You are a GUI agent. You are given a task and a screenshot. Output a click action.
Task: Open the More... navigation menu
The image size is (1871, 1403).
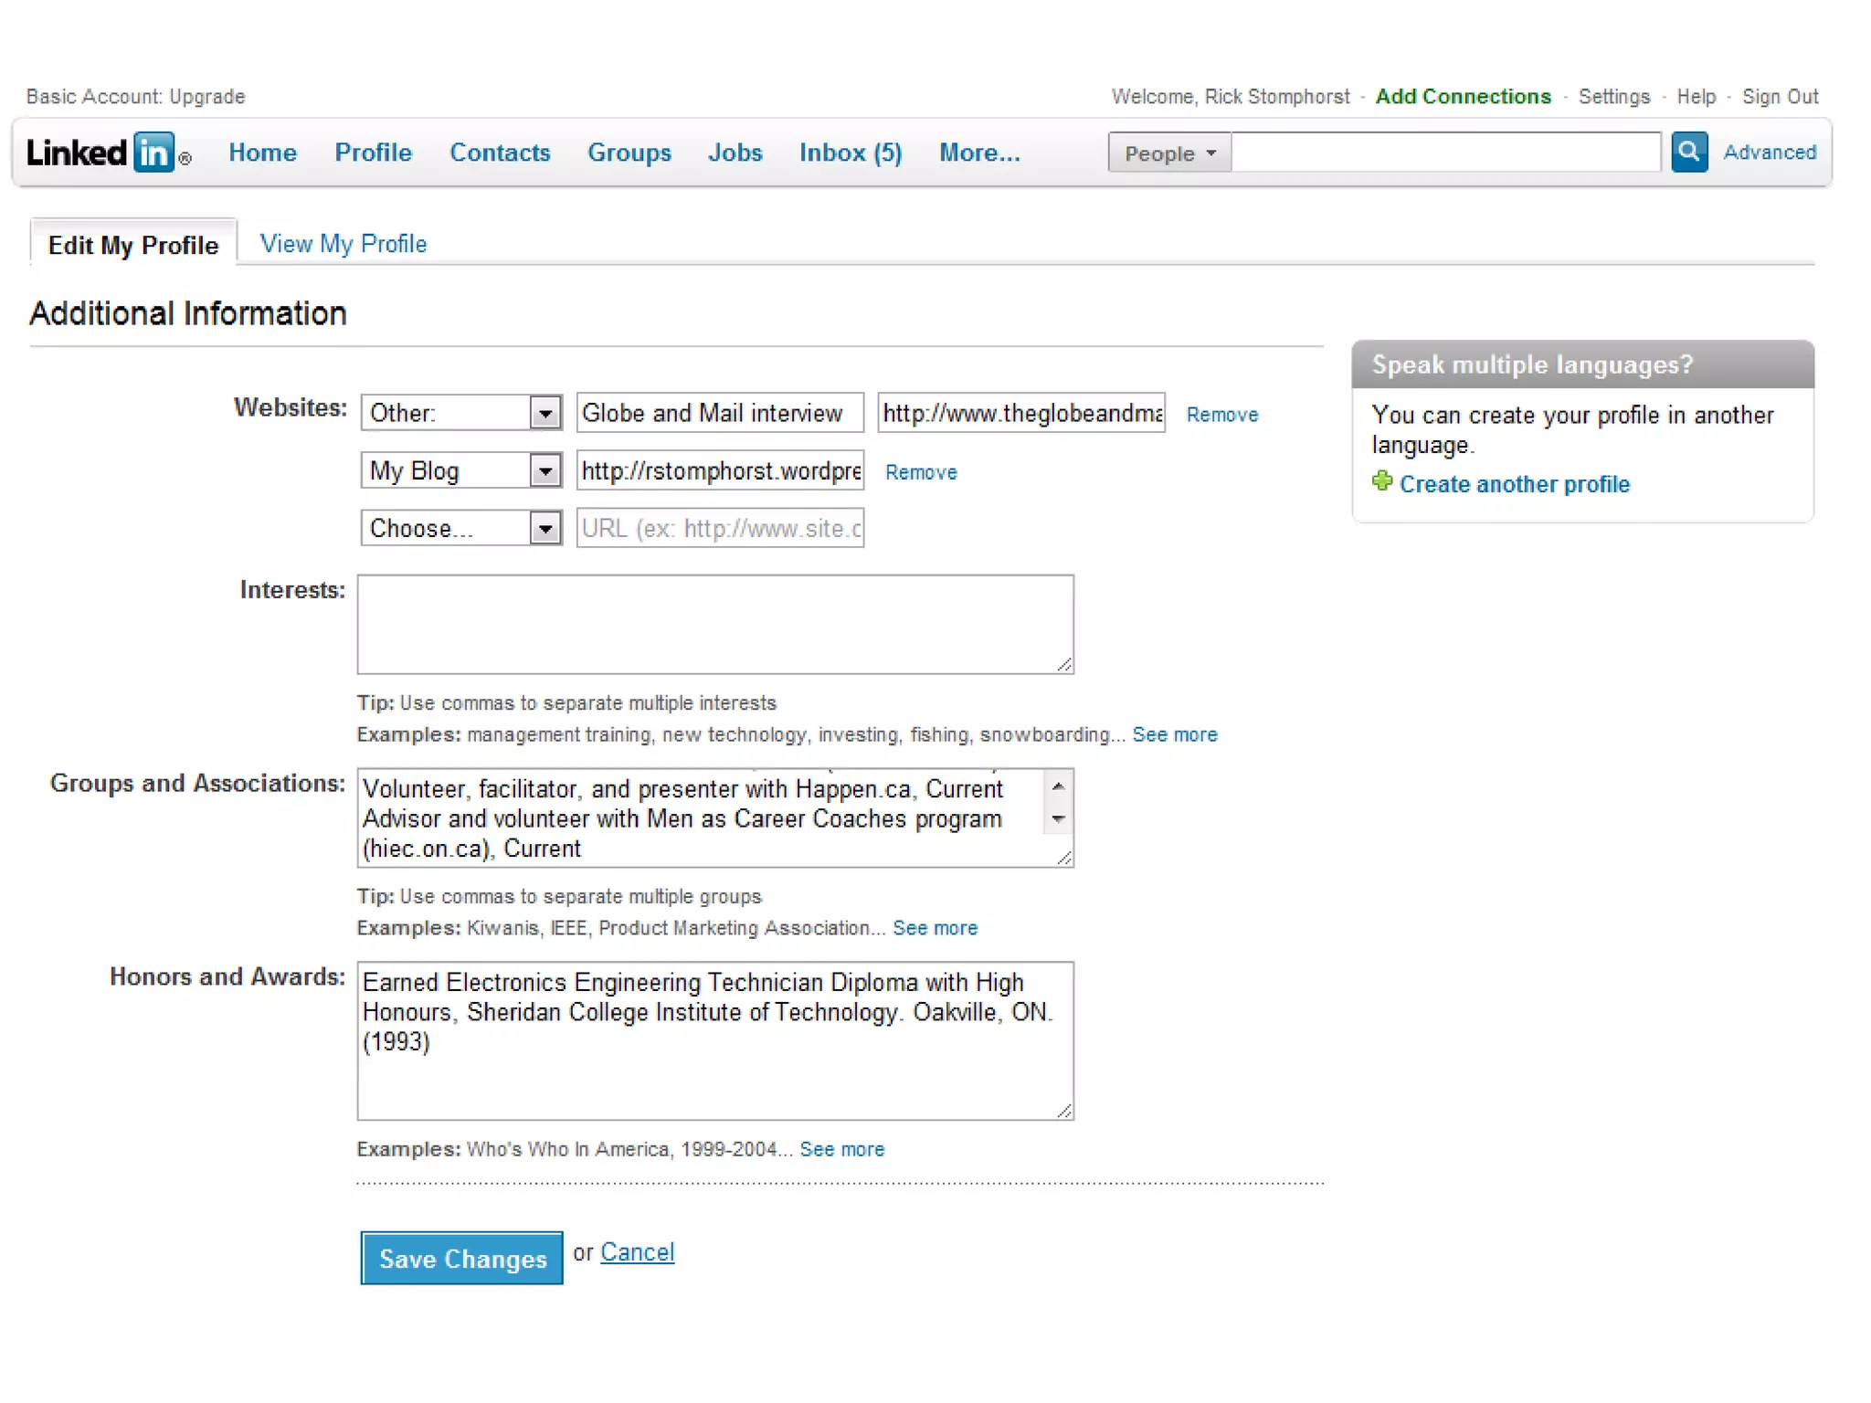click(978, 153)
